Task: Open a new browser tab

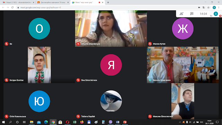Action: (x=108, y=2)
